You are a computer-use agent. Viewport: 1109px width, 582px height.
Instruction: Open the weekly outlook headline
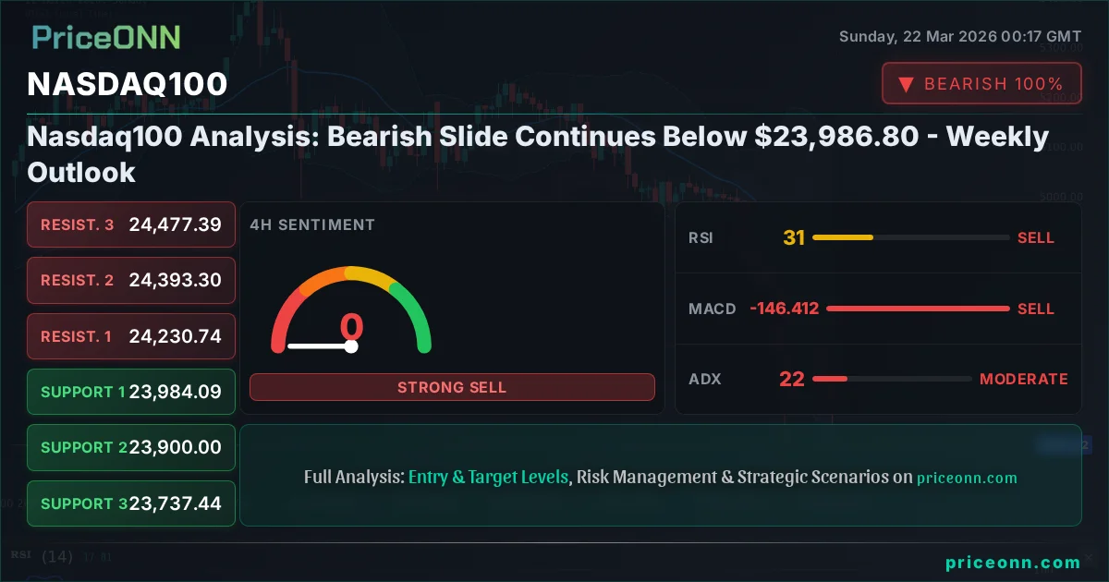click(x=538, y=153)
